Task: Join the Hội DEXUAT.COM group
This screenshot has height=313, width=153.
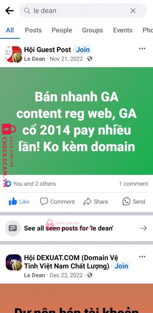Action: coord(121,266)
